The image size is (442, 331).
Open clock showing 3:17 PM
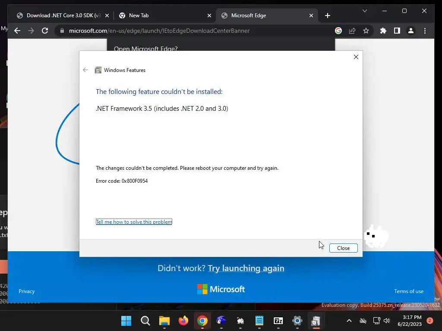410,321
